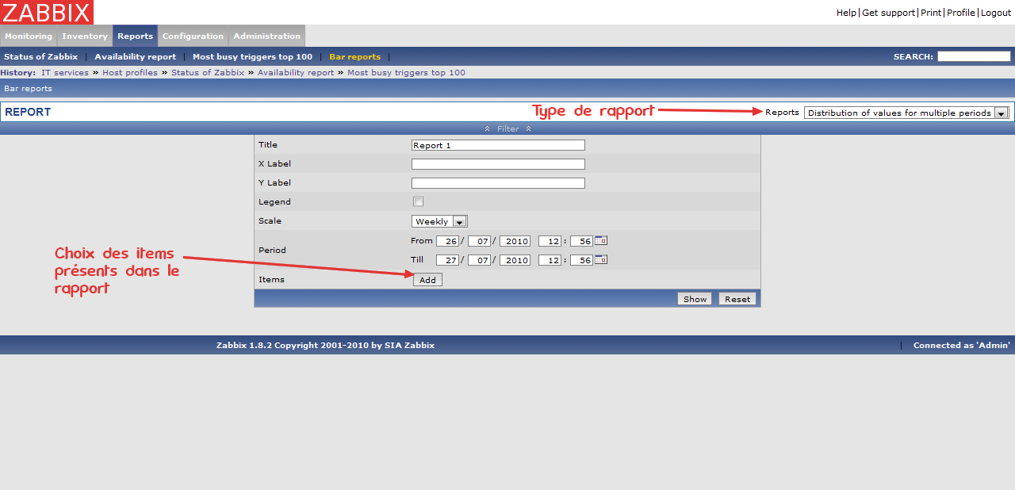This screenshot has width=1015, height=490.
Task: Open Availability report submenu
Action: [x=136, y=57]
